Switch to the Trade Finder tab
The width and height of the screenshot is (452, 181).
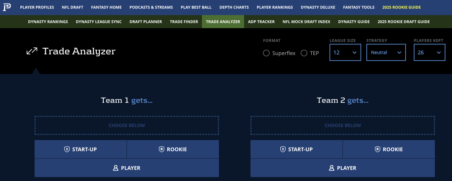click(184, 22)
